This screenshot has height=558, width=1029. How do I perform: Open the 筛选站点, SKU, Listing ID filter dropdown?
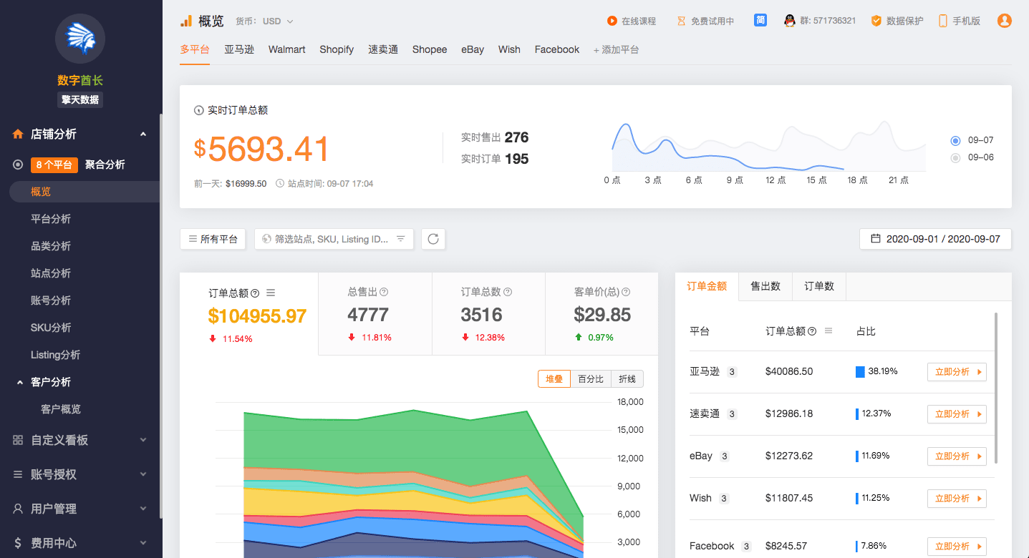click(x=334, y=239)
